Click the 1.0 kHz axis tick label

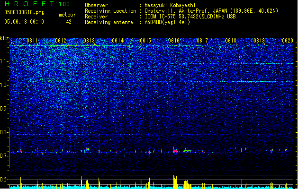click(4, 85)
